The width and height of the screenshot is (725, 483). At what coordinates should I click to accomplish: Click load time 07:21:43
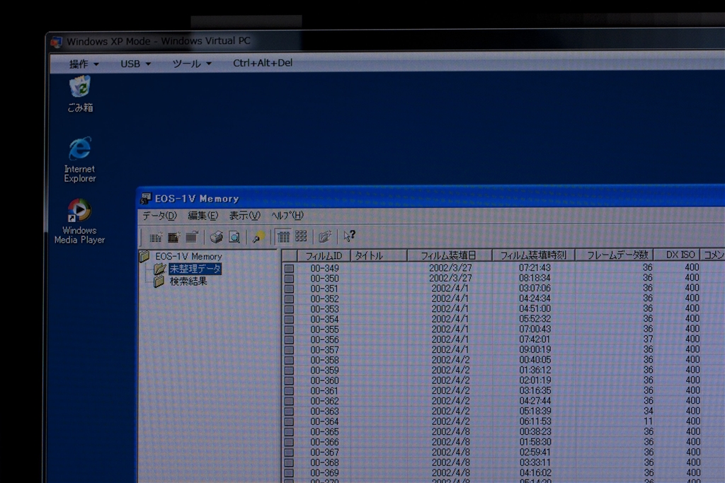(535, 268)
